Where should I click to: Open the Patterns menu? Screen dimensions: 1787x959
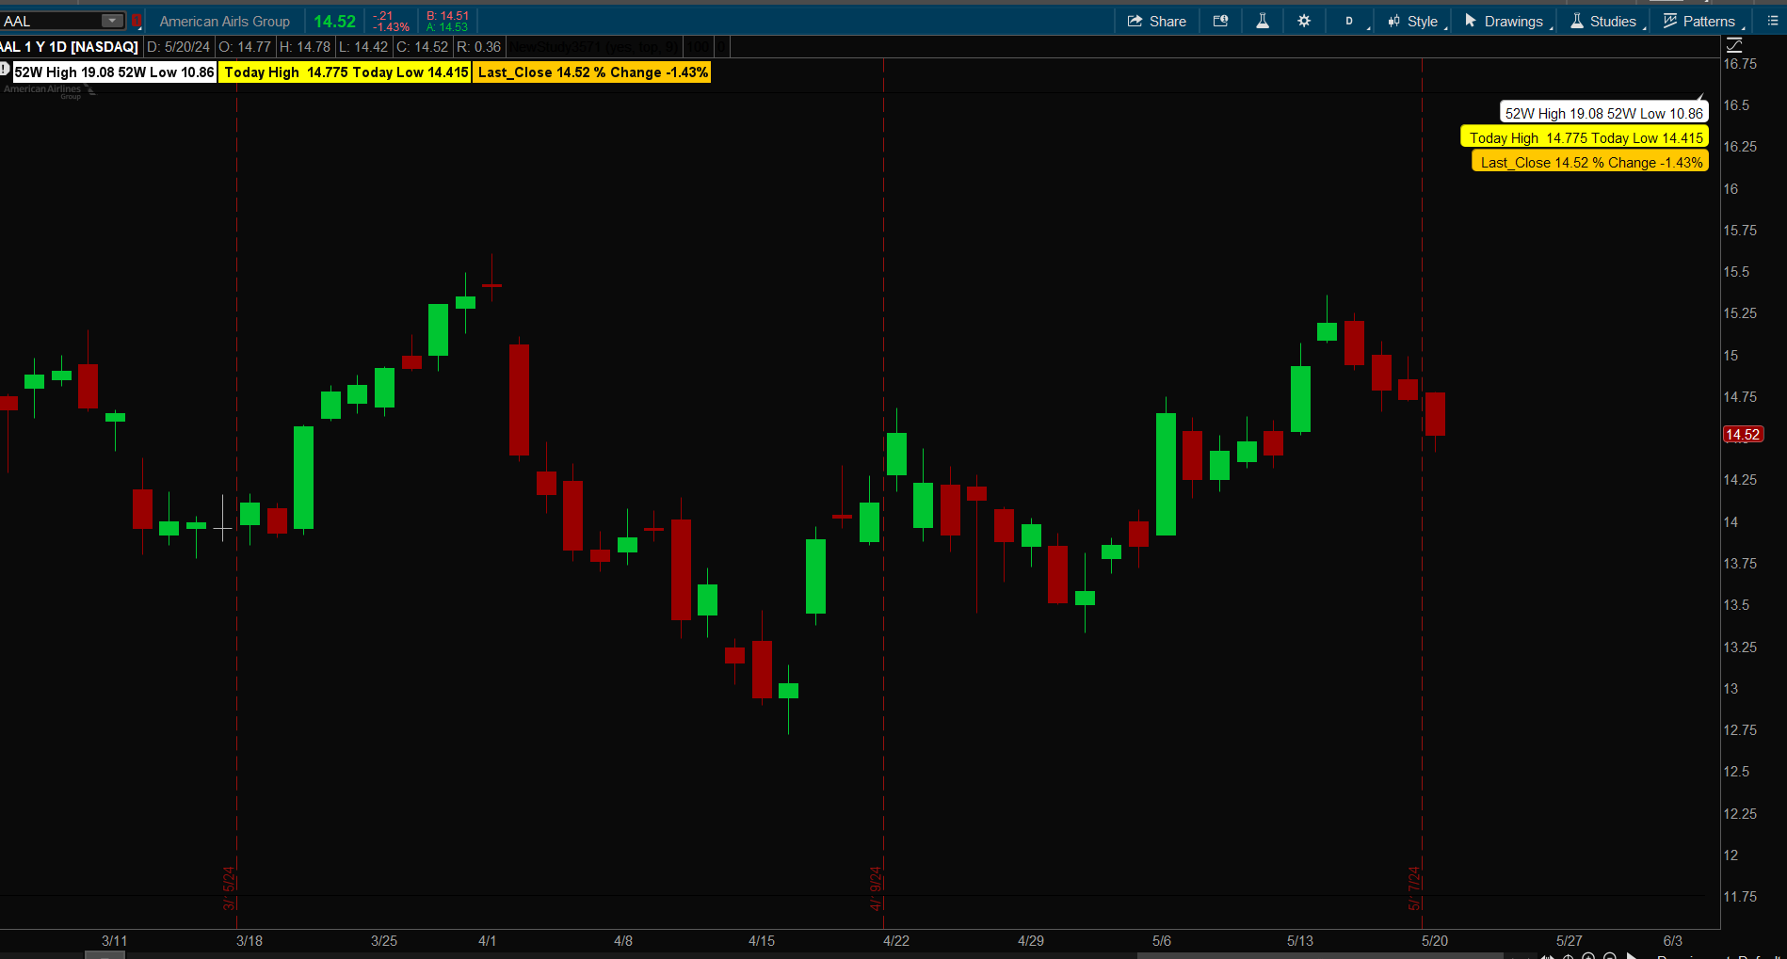(x=1699, y=21)
